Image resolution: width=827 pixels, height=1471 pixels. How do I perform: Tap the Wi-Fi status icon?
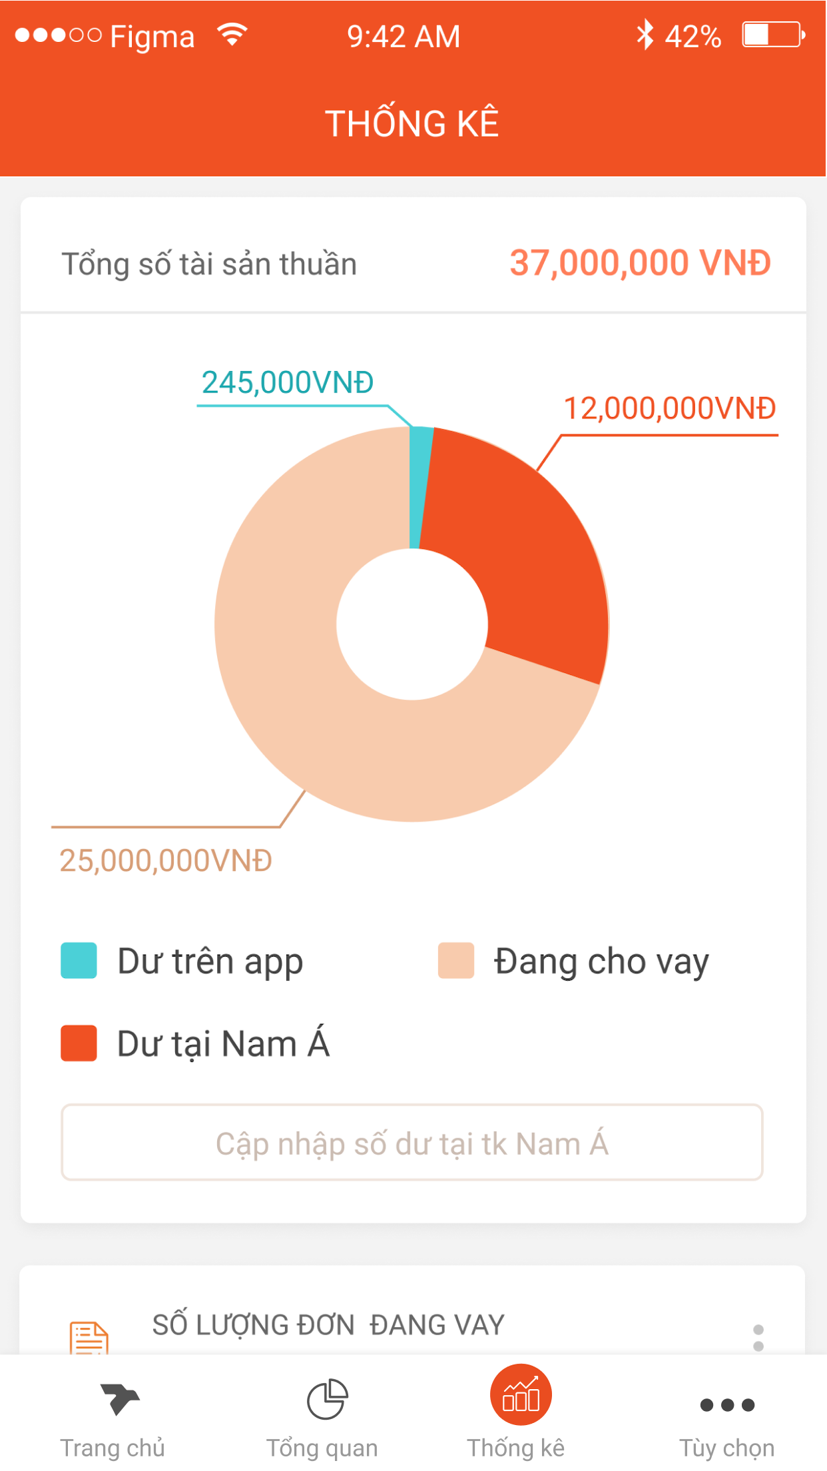[232, 35]
